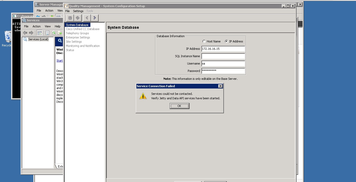This screenshot has width=356, height=182.
Task: Click the refresh arrows icon in Quality Management toolbar
Action: (77, 18)
